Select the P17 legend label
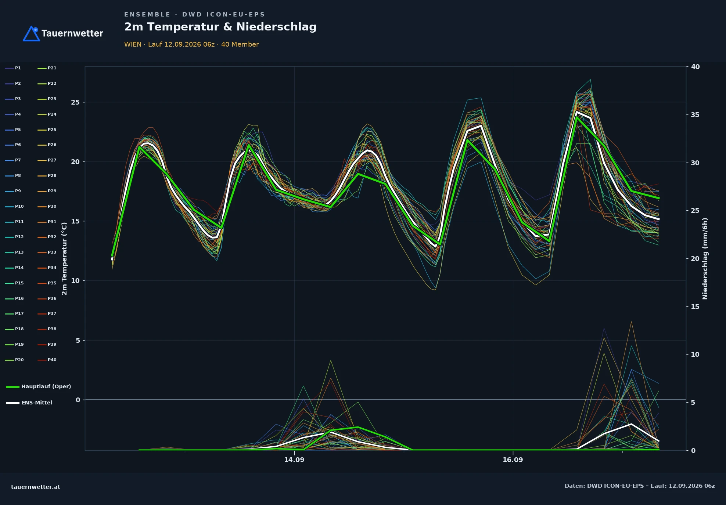This screenshot has height=505, width=726. [19, 314]
